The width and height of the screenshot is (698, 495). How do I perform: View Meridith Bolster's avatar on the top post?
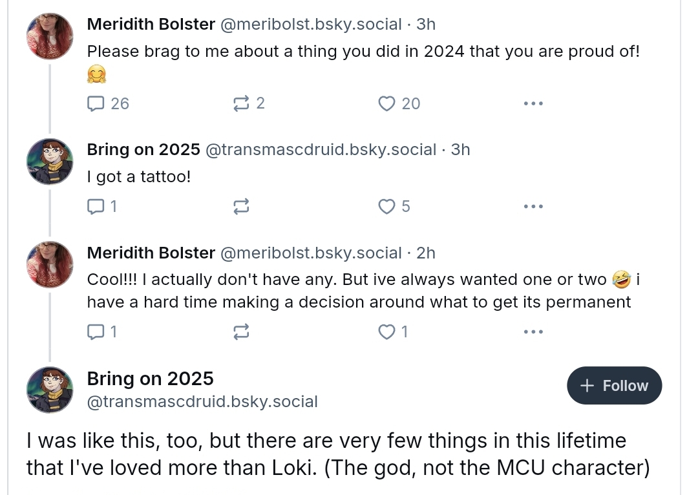point(50,36)
